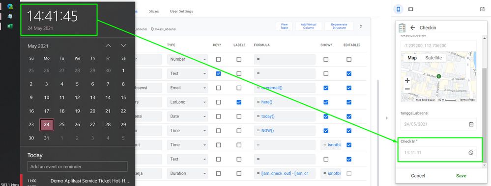Click the lokasi_absensi coordinates field

pyautogui.click(x=439, y=46)
